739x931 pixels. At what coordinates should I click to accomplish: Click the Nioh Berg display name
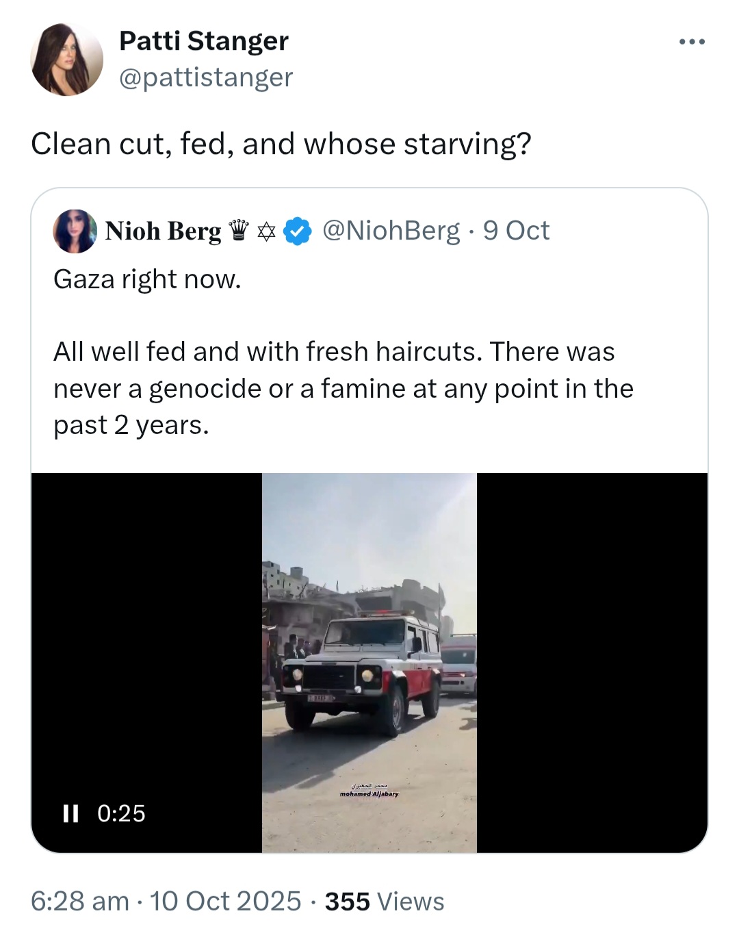click(164, 231)
